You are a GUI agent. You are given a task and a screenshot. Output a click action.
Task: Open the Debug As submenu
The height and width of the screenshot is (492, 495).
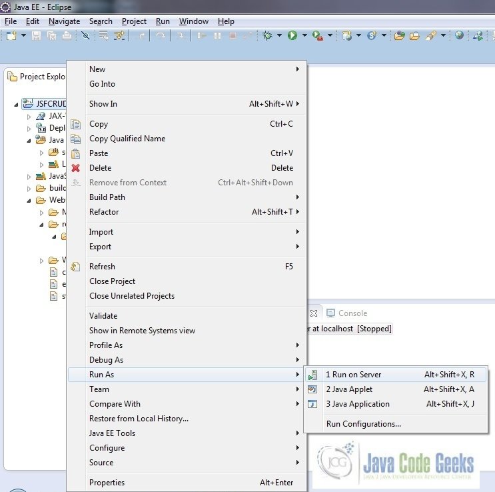[187, 360]
